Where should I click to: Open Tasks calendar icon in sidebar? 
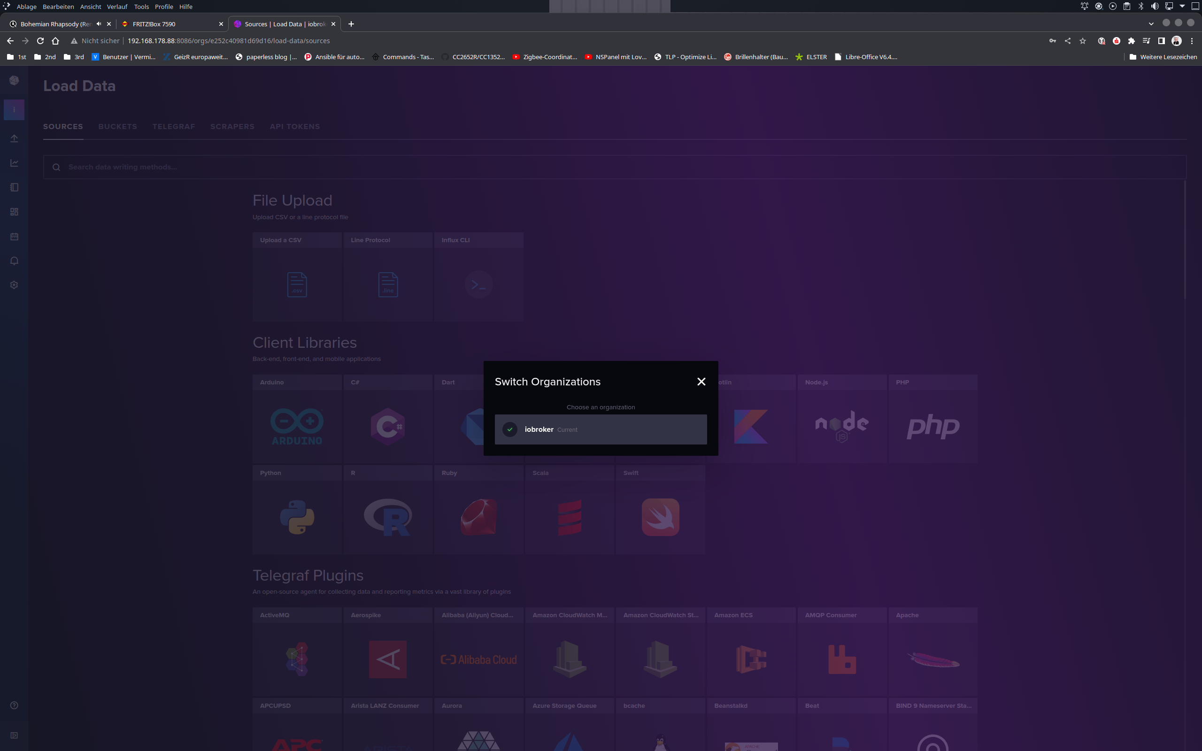coord(14,236)
